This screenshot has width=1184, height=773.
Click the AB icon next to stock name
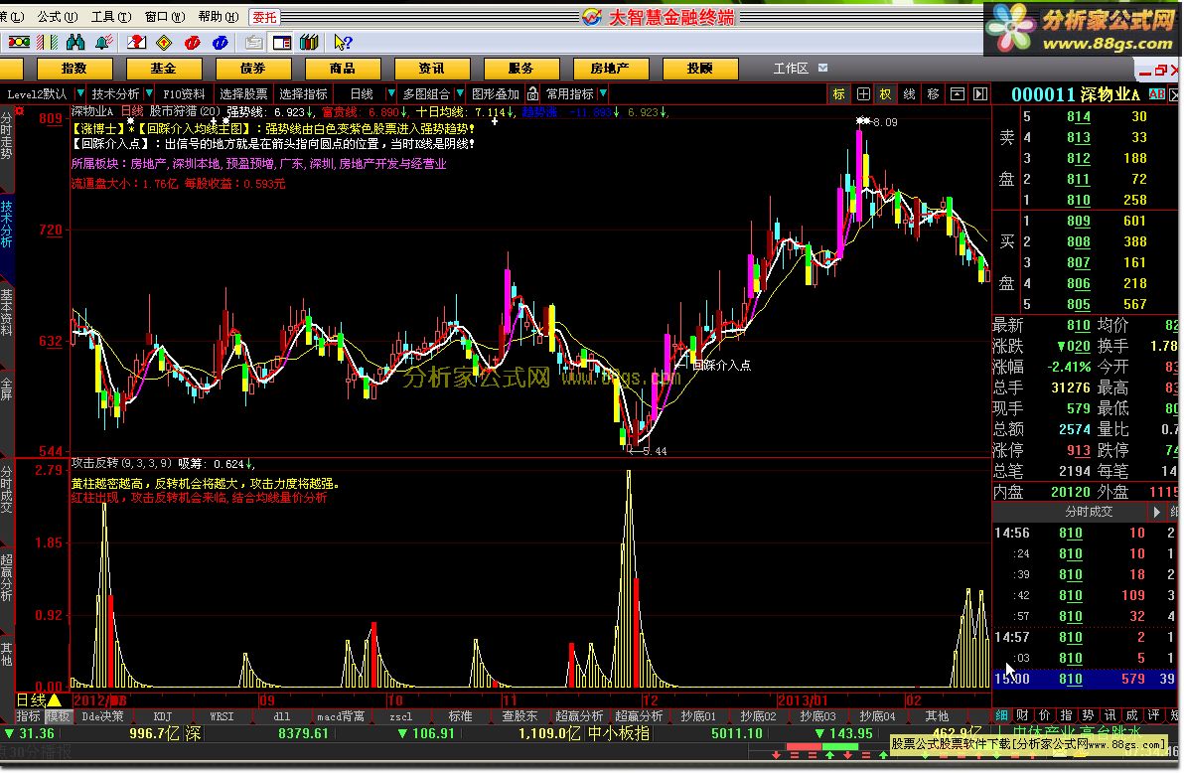[x=1156, y=94]
